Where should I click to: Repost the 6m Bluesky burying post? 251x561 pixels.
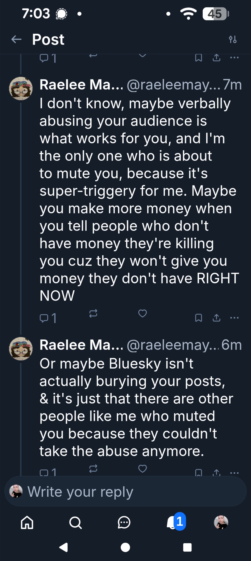tap(93, 468)
